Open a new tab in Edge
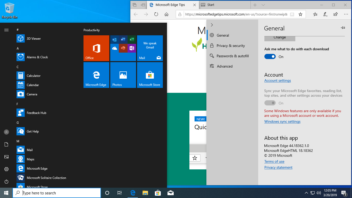Viewport: 352px width, 198px height. 255,5
